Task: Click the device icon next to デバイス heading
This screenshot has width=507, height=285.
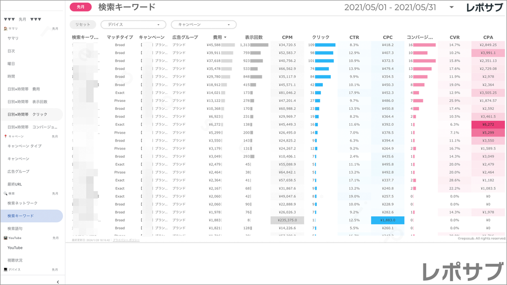Action: click(5, 269)
